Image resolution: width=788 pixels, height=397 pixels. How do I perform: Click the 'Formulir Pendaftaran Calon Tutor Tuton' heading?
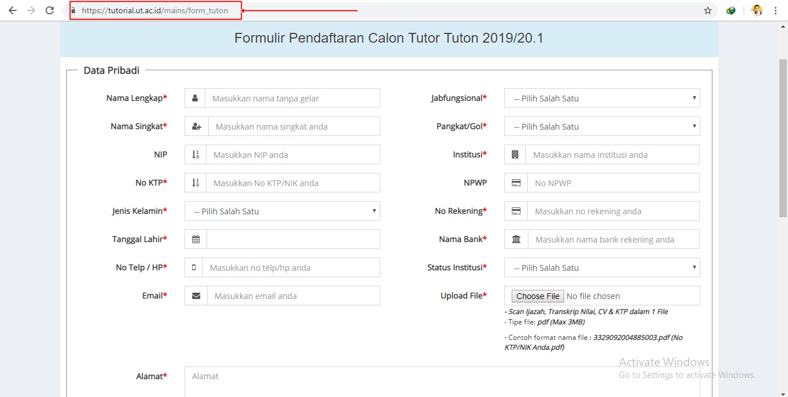click(x=389, y=38)
